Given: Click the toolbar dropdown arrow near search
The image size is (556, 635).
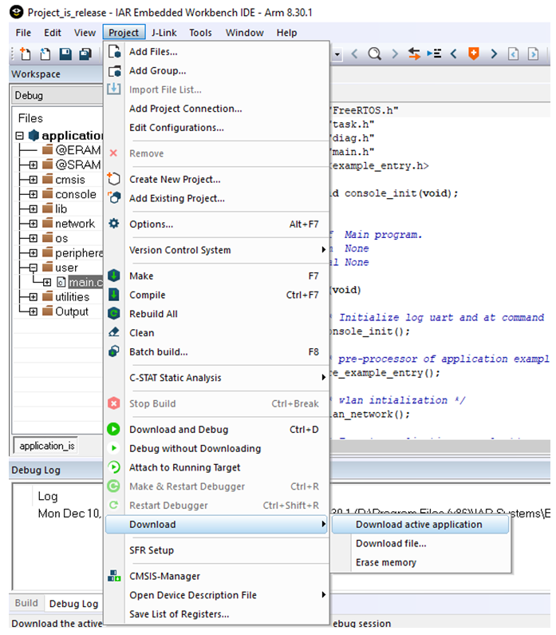Looking at the screenshot, I should pyautogui.click(x=337, y=54).
